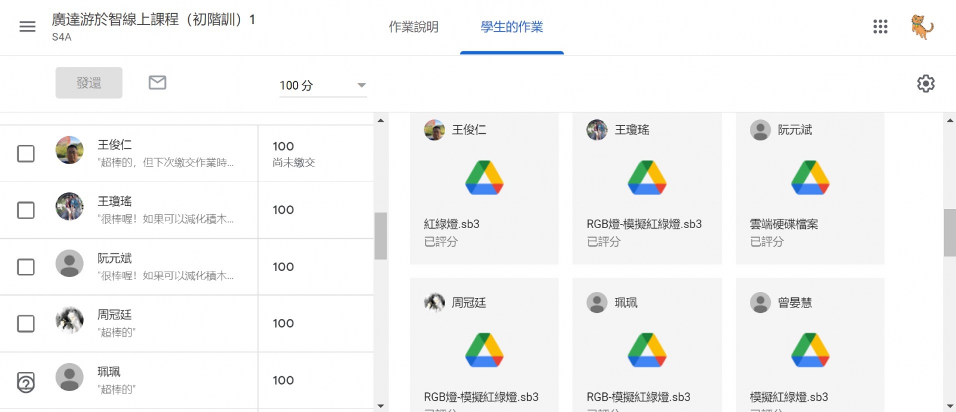The image size is (956, 412).
Task: Open 周冠廷's Drive file icon in his card
Action: [x=485, y=350]
